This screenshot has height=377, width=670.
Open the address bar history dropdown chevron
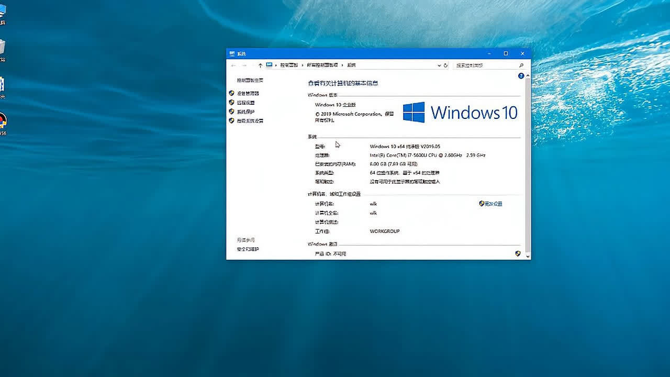tap(439, 65)
